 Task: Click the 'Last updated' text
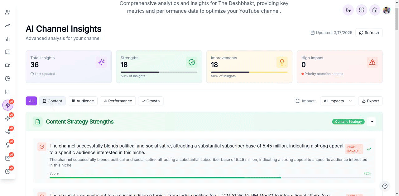(x=45, y=74)
